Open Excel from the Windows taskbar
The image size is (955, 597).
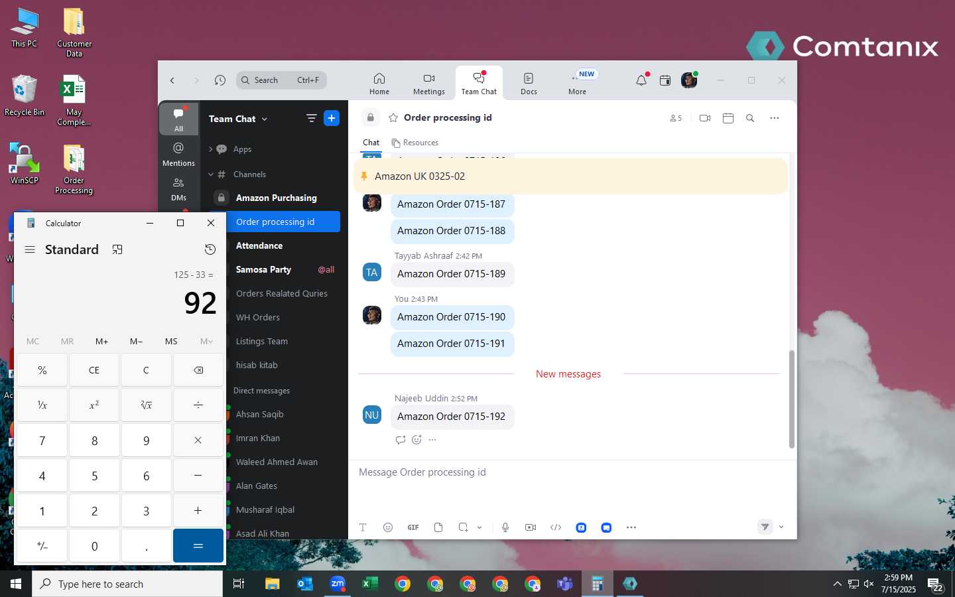(369, 584)
